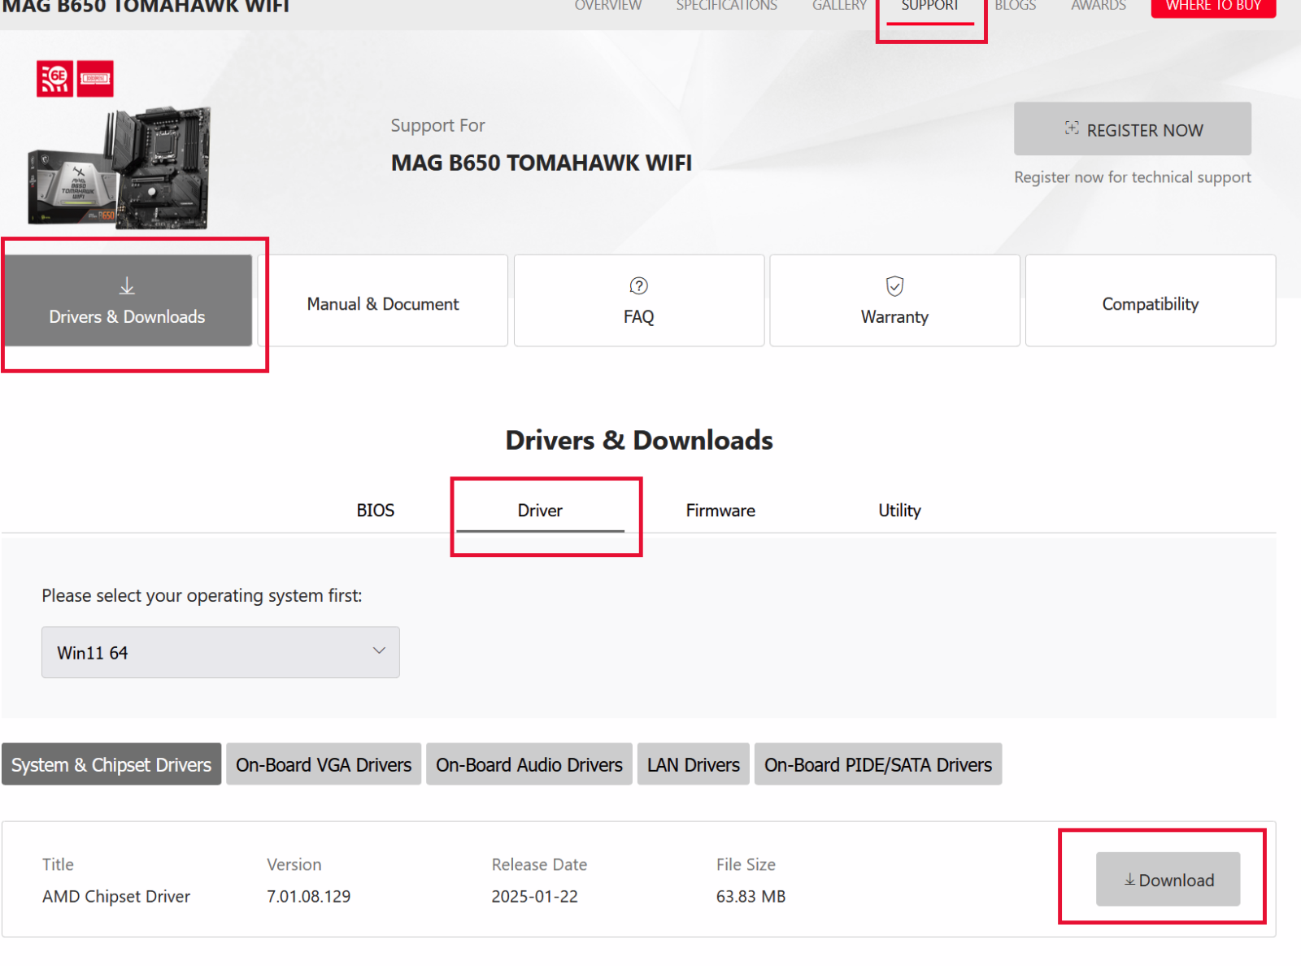Open the BLOGS tab
The width and height of the screenshot is (1301, 966).
tap(1016, 6)
